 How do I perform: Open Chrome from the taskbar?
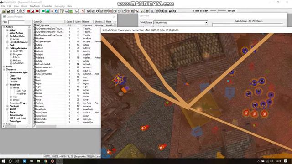(x=46, y=161)
